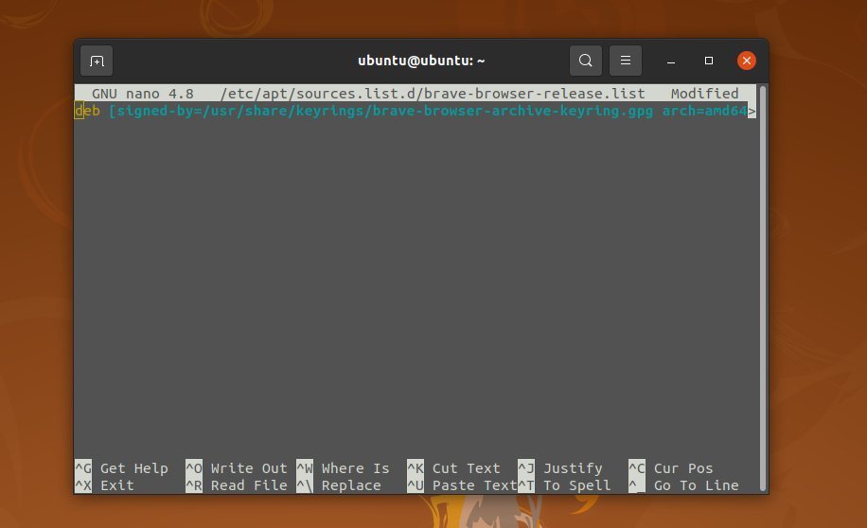The width and height of the screenshot is (867, 528).
Task: Open a new terminal tab
Action: pyautogui.click(x=97, y=61)
